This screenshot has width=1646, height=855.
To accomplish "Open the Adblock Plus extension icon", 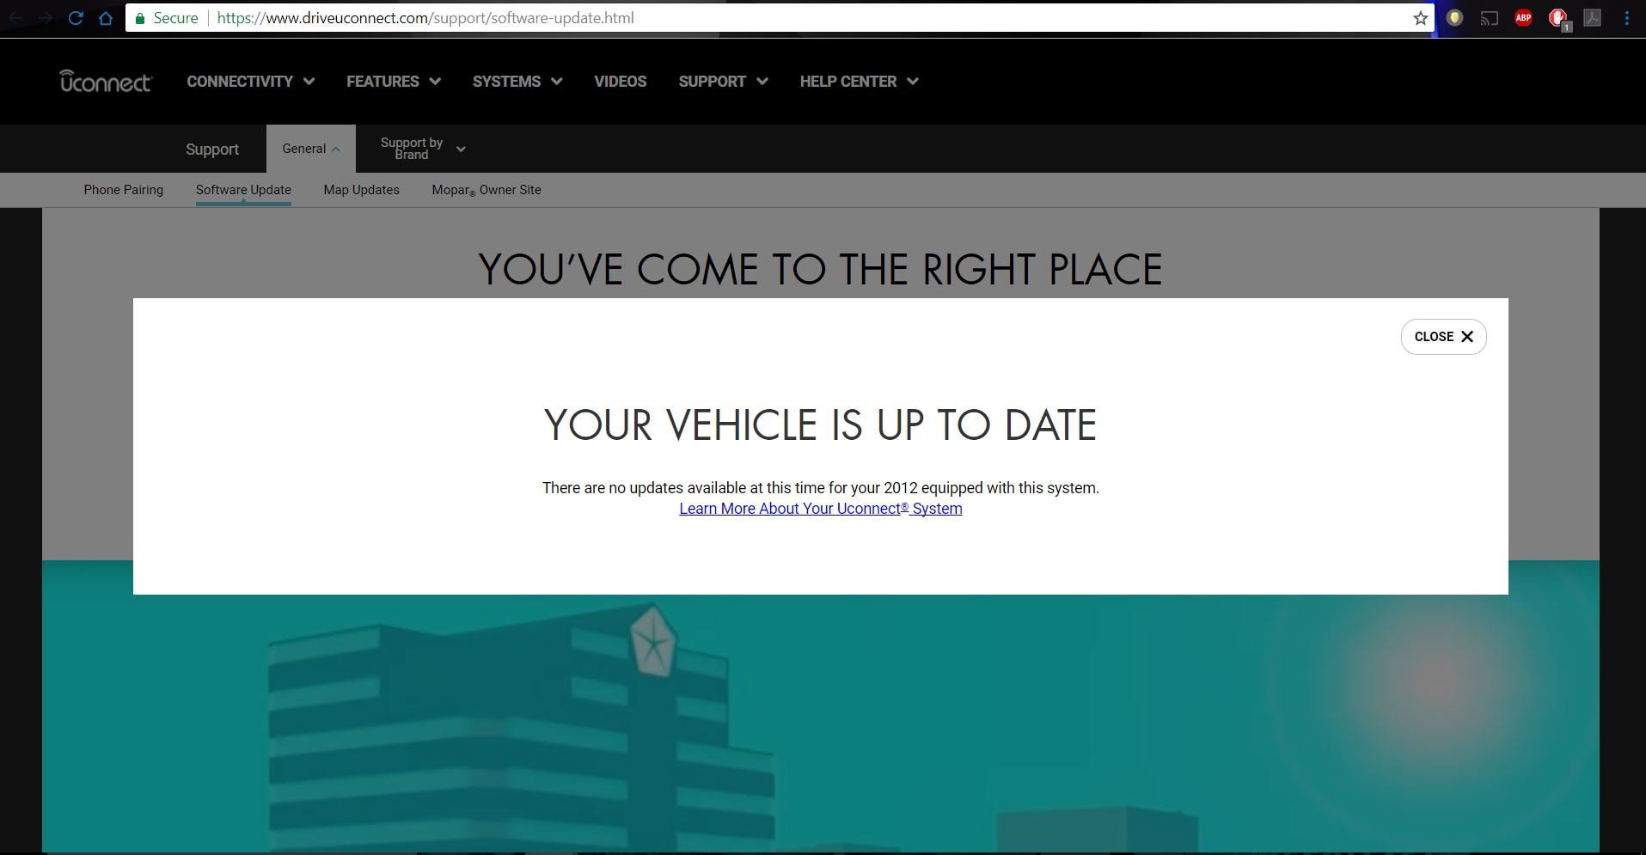I will (x=1523, y=18).
